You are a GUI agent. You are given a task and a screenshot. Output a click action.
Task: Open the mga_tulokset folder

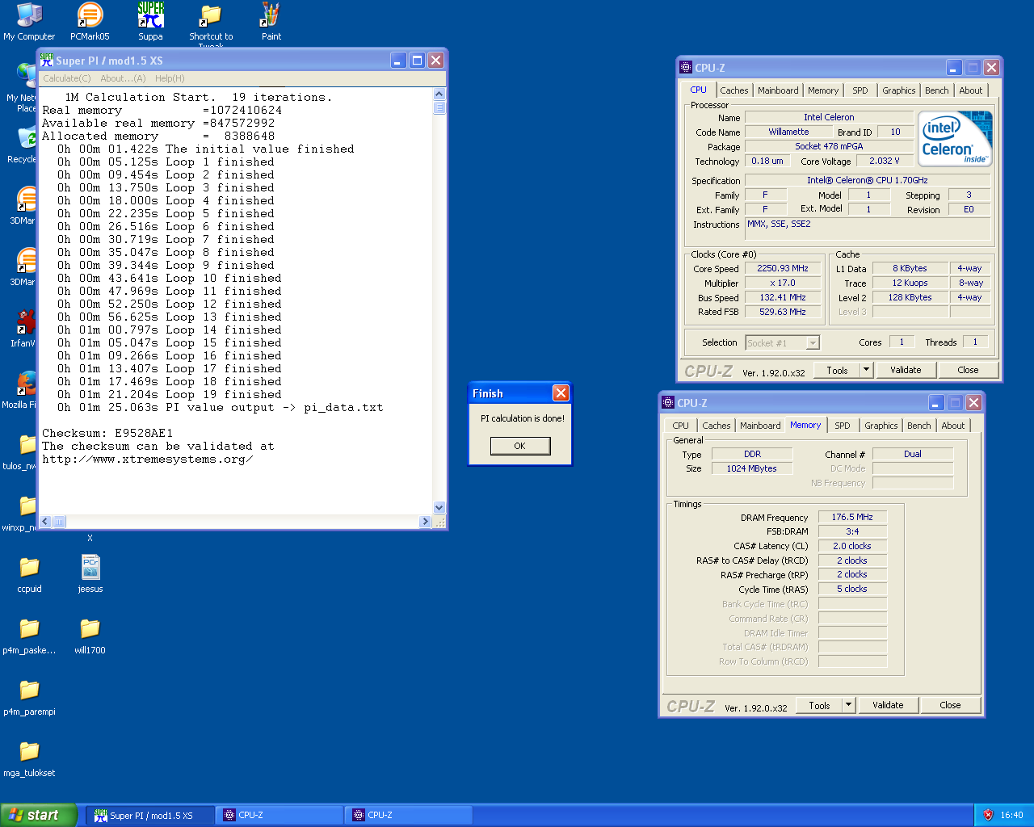tap(29, 758)
